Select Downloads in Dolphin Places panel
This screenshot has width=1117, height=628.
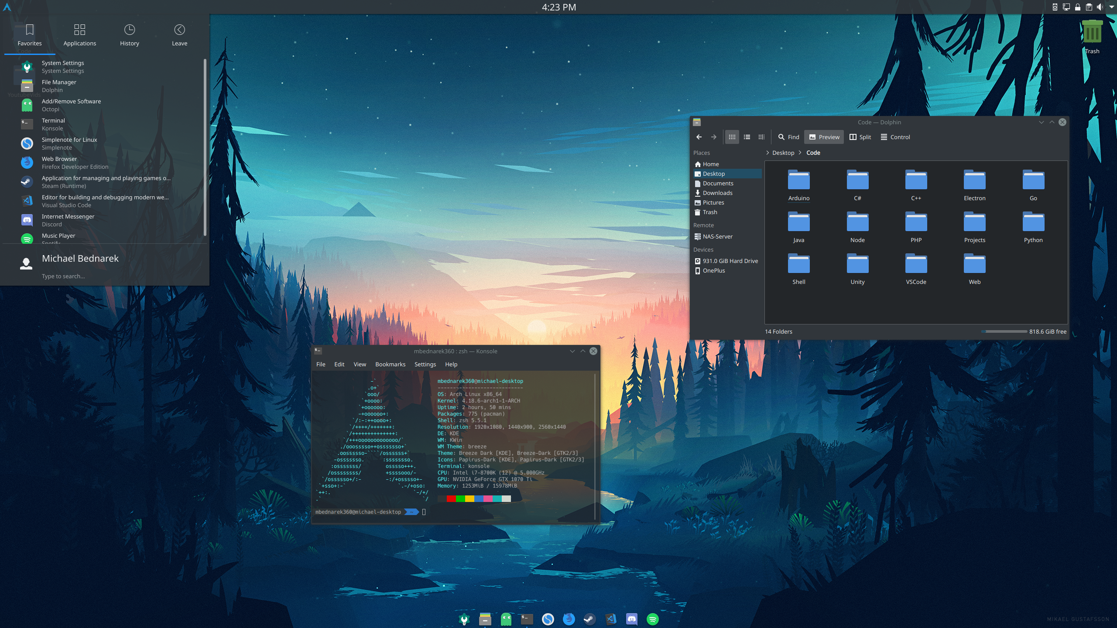727,193
